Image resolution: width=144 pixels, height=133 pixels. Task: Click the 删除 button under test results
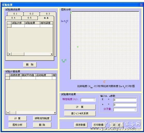coord(30,65)
